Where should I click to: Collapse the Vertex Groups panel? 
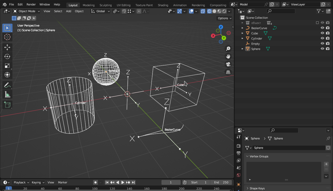click(248, 156)
